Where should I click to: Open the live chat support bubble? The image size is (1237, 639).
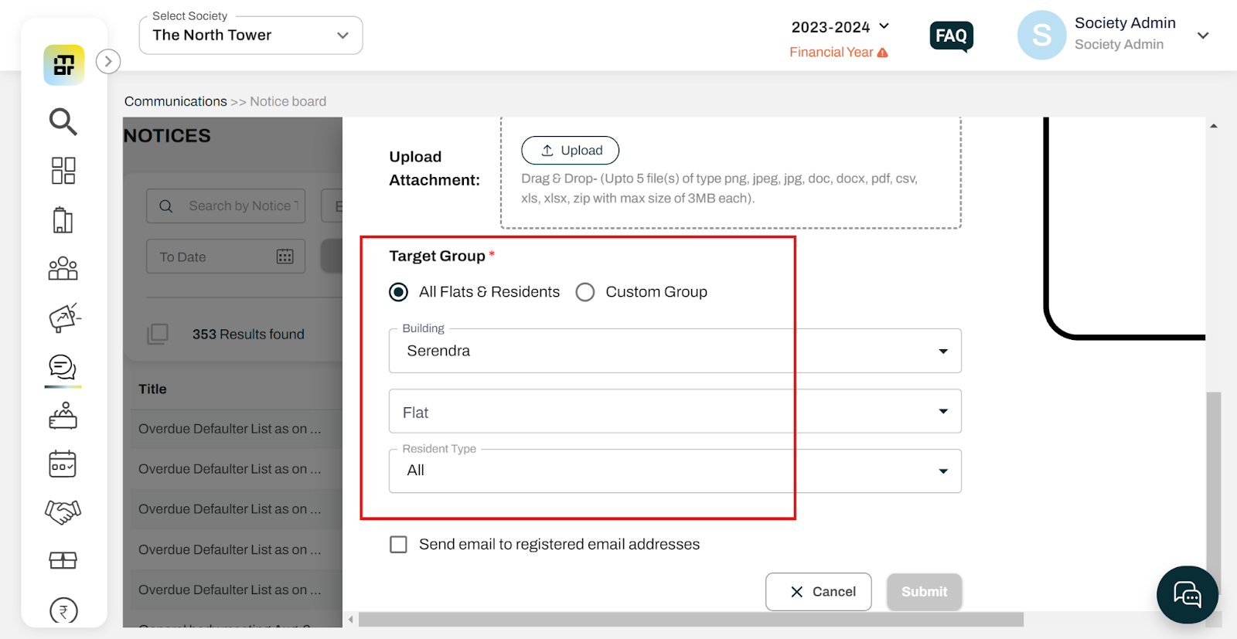pos(1188,594)
